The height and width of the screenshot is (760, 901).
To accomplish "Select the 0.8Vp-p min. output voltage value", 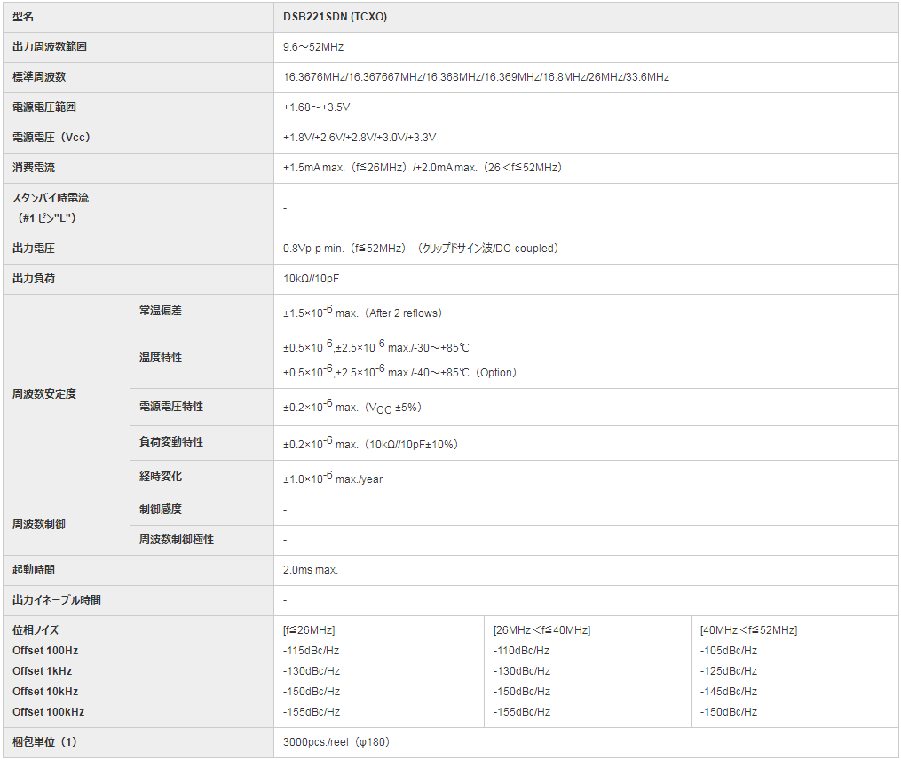I will tap(421, 249).
